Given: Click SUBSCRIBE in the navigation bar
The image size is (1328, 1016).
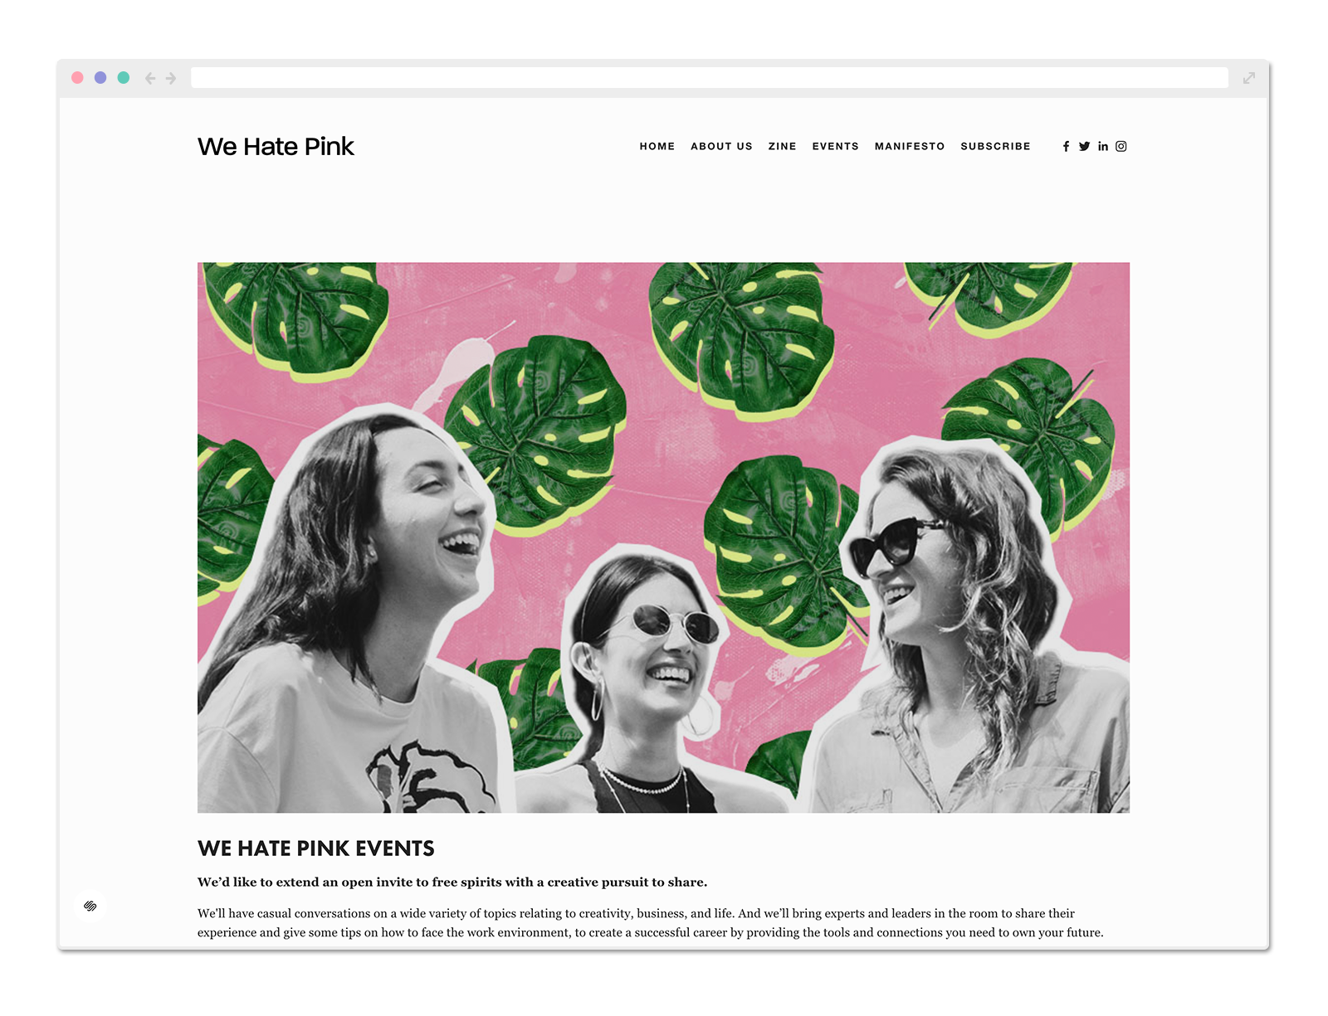Looking at the screenshot, I should (x=995, y=146).
